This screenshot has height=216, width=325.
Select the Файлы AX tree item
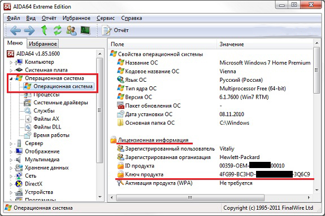click(42, 119)
